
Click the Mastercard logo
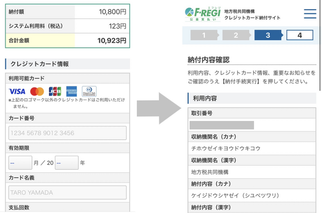pyautogui.click(x=37, y=92)
